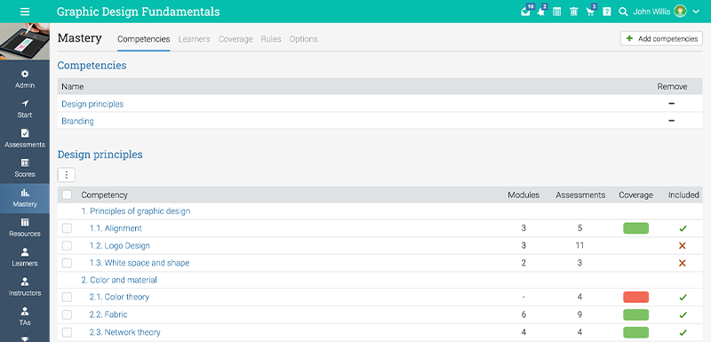Remove Branding with minus icon
Viewport: 711px width, 342px height.
pos(672,121)
